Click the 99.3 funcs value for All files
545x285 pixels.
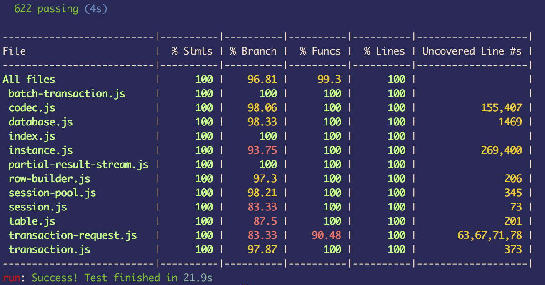[x=329, y=80]
